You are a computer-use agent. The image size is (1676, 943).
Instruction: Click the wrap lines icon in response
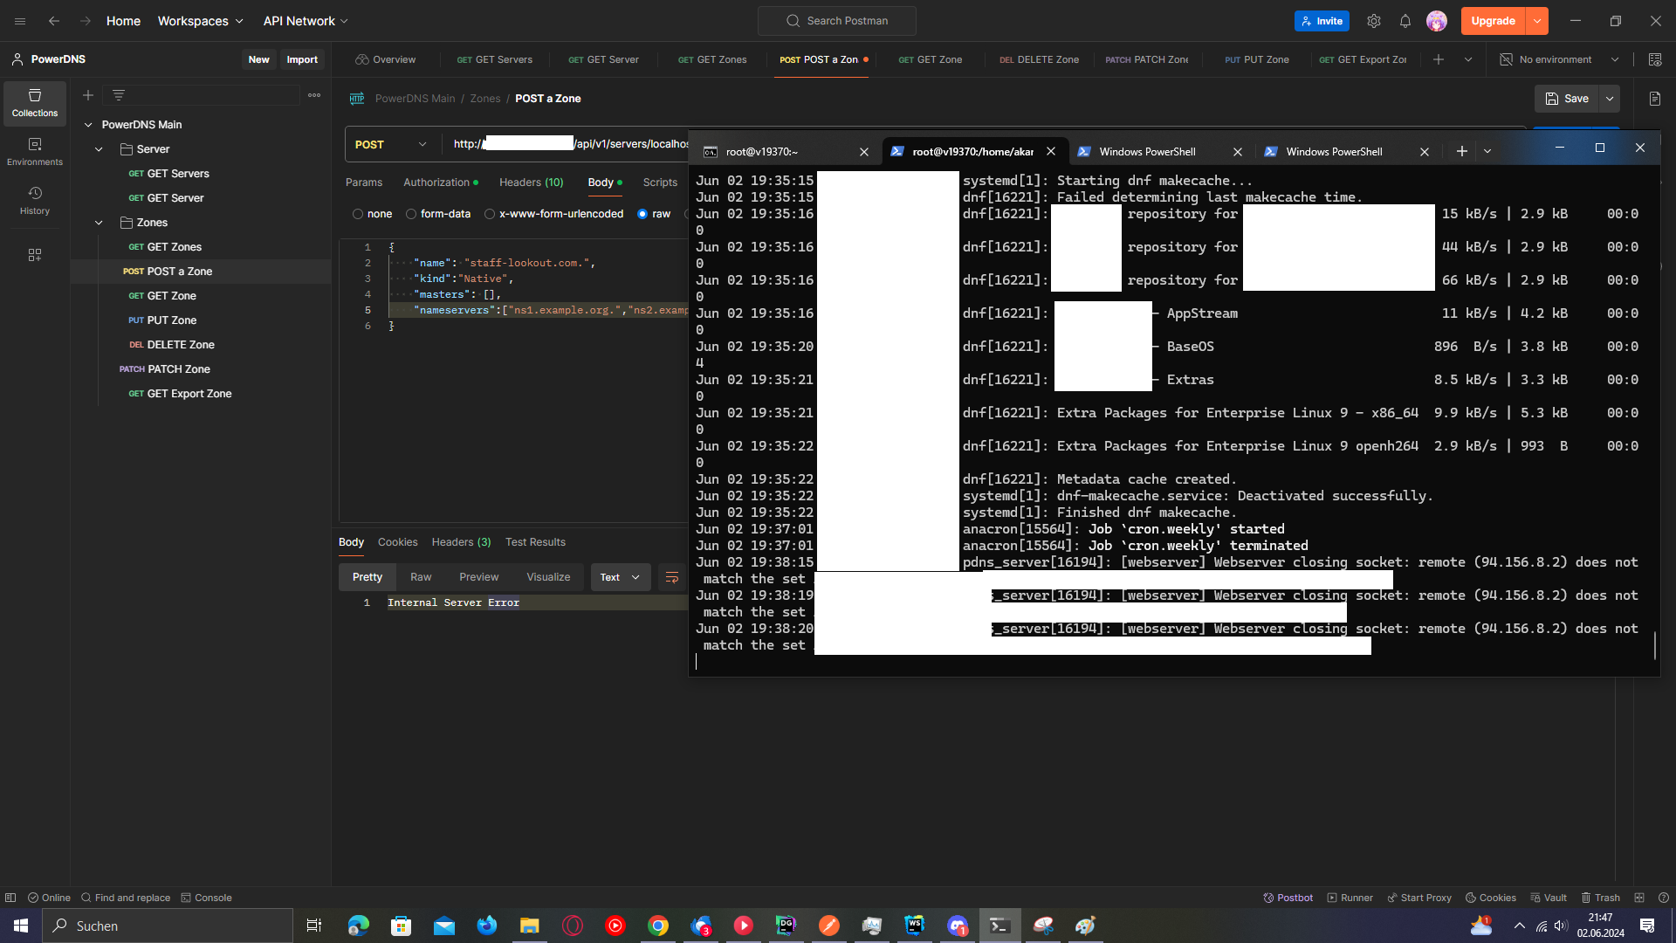pos(672,577)
